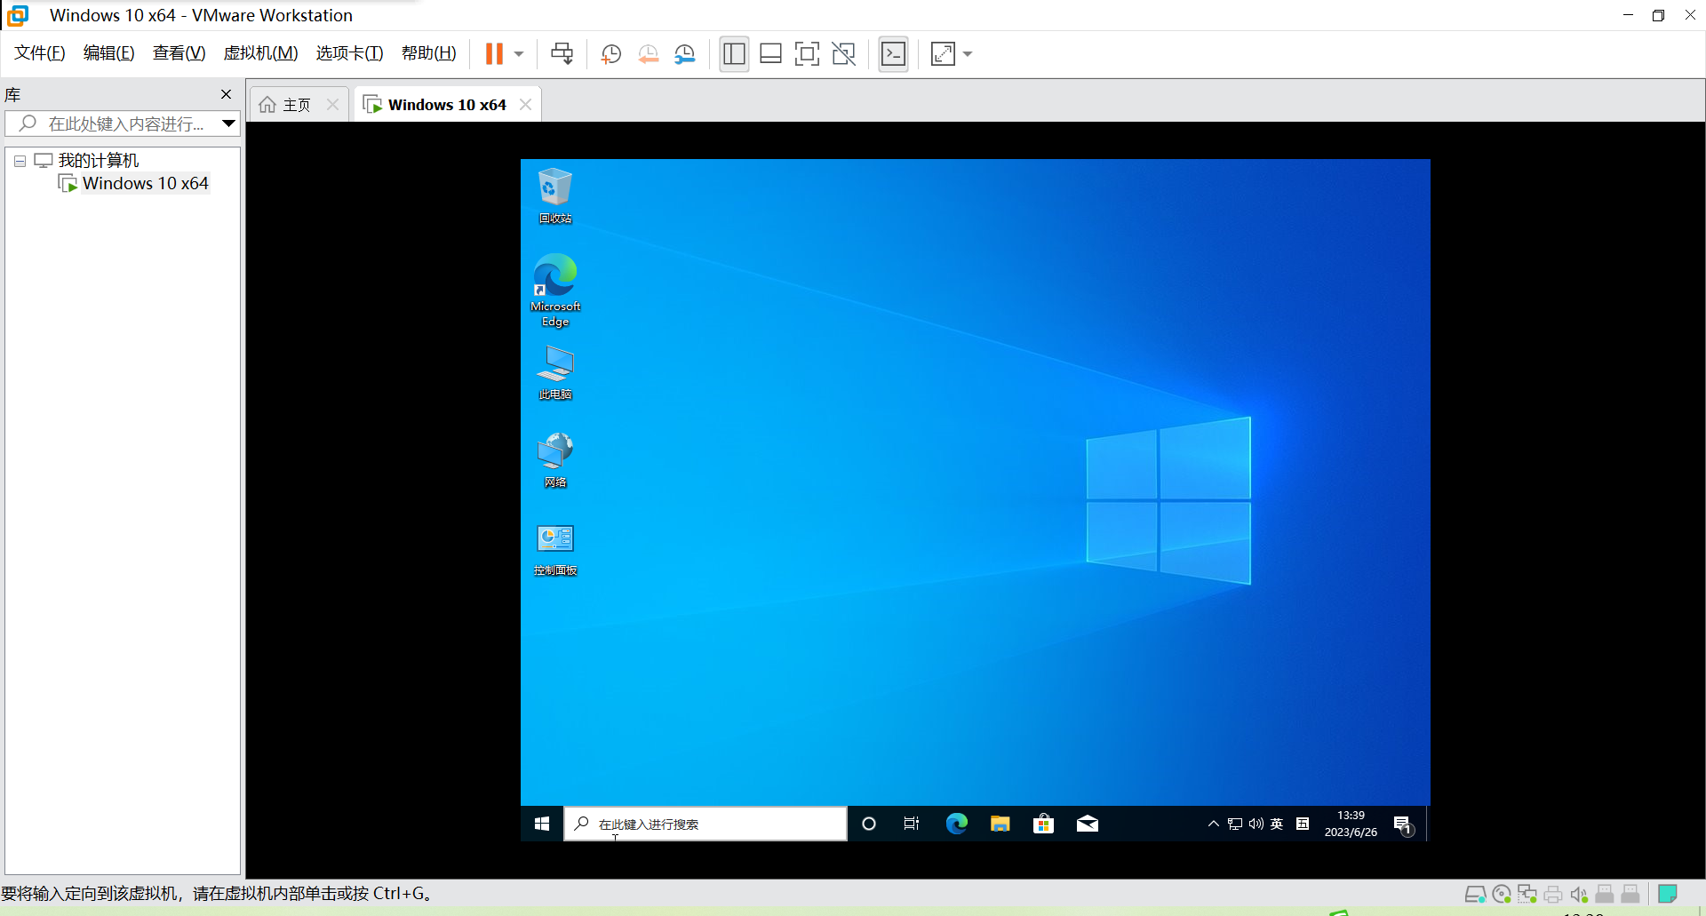Open the library search filter dropdown
This screenshot has width=1706, height=916.
(x=228, y=123)
